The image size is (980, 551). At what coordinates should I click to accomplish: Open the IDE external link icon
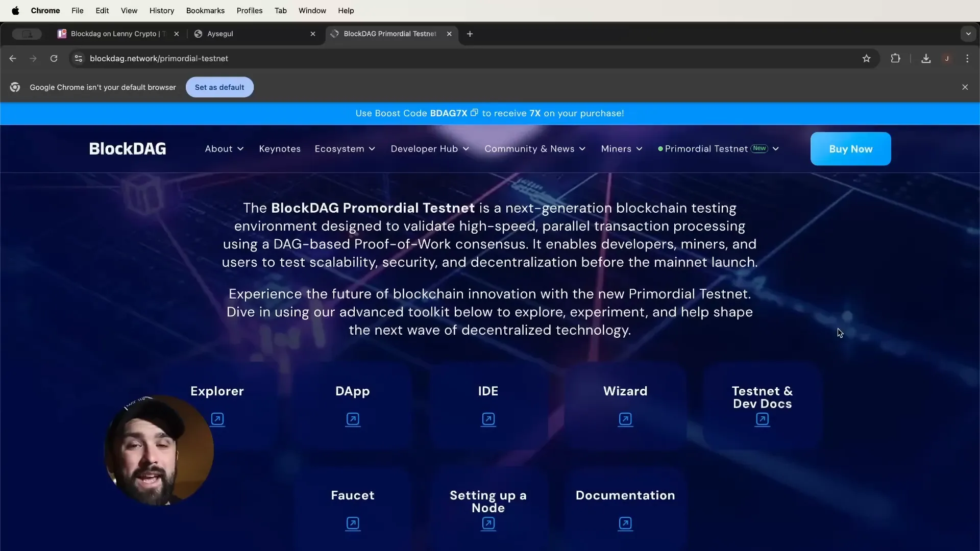pyautogui.click(x=488, y=419)
